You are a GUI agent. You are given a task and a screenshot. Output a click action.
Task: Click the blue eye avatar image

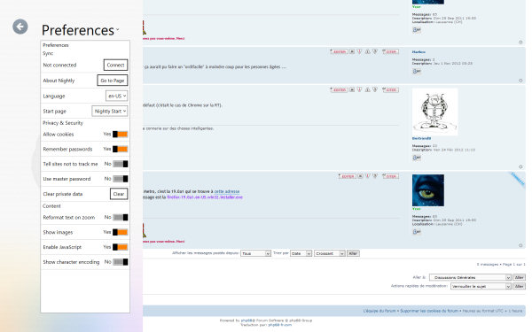(428, 190)
